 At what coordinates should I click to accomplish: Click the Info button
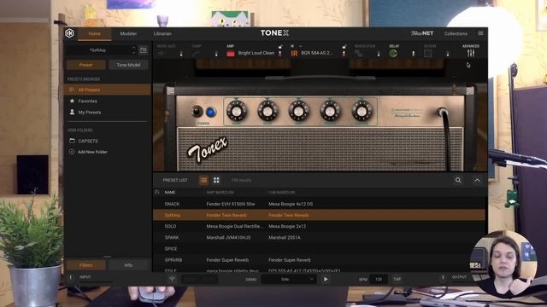coord(128,265)
